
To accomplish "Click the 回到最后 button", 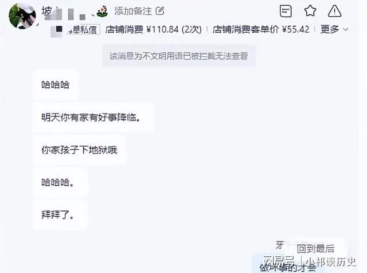I will tap(316, 249).
